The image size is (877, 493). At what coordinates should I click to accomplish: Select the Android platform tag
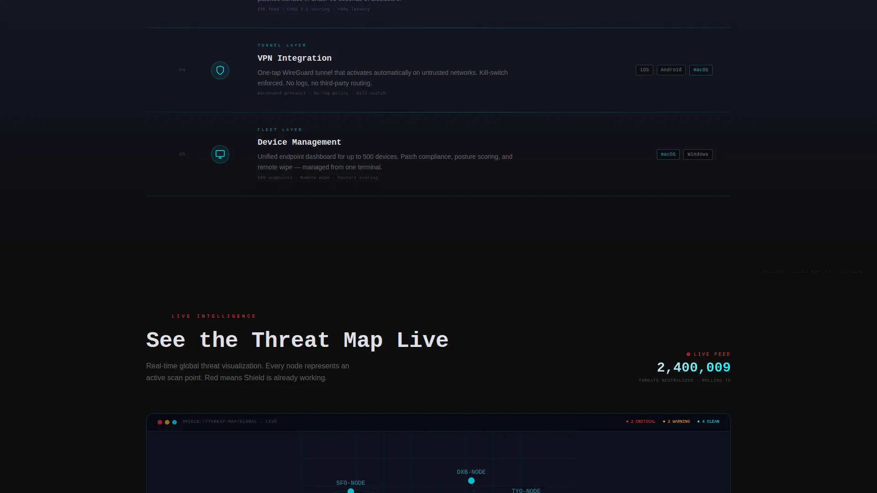(x=671, y=70)
